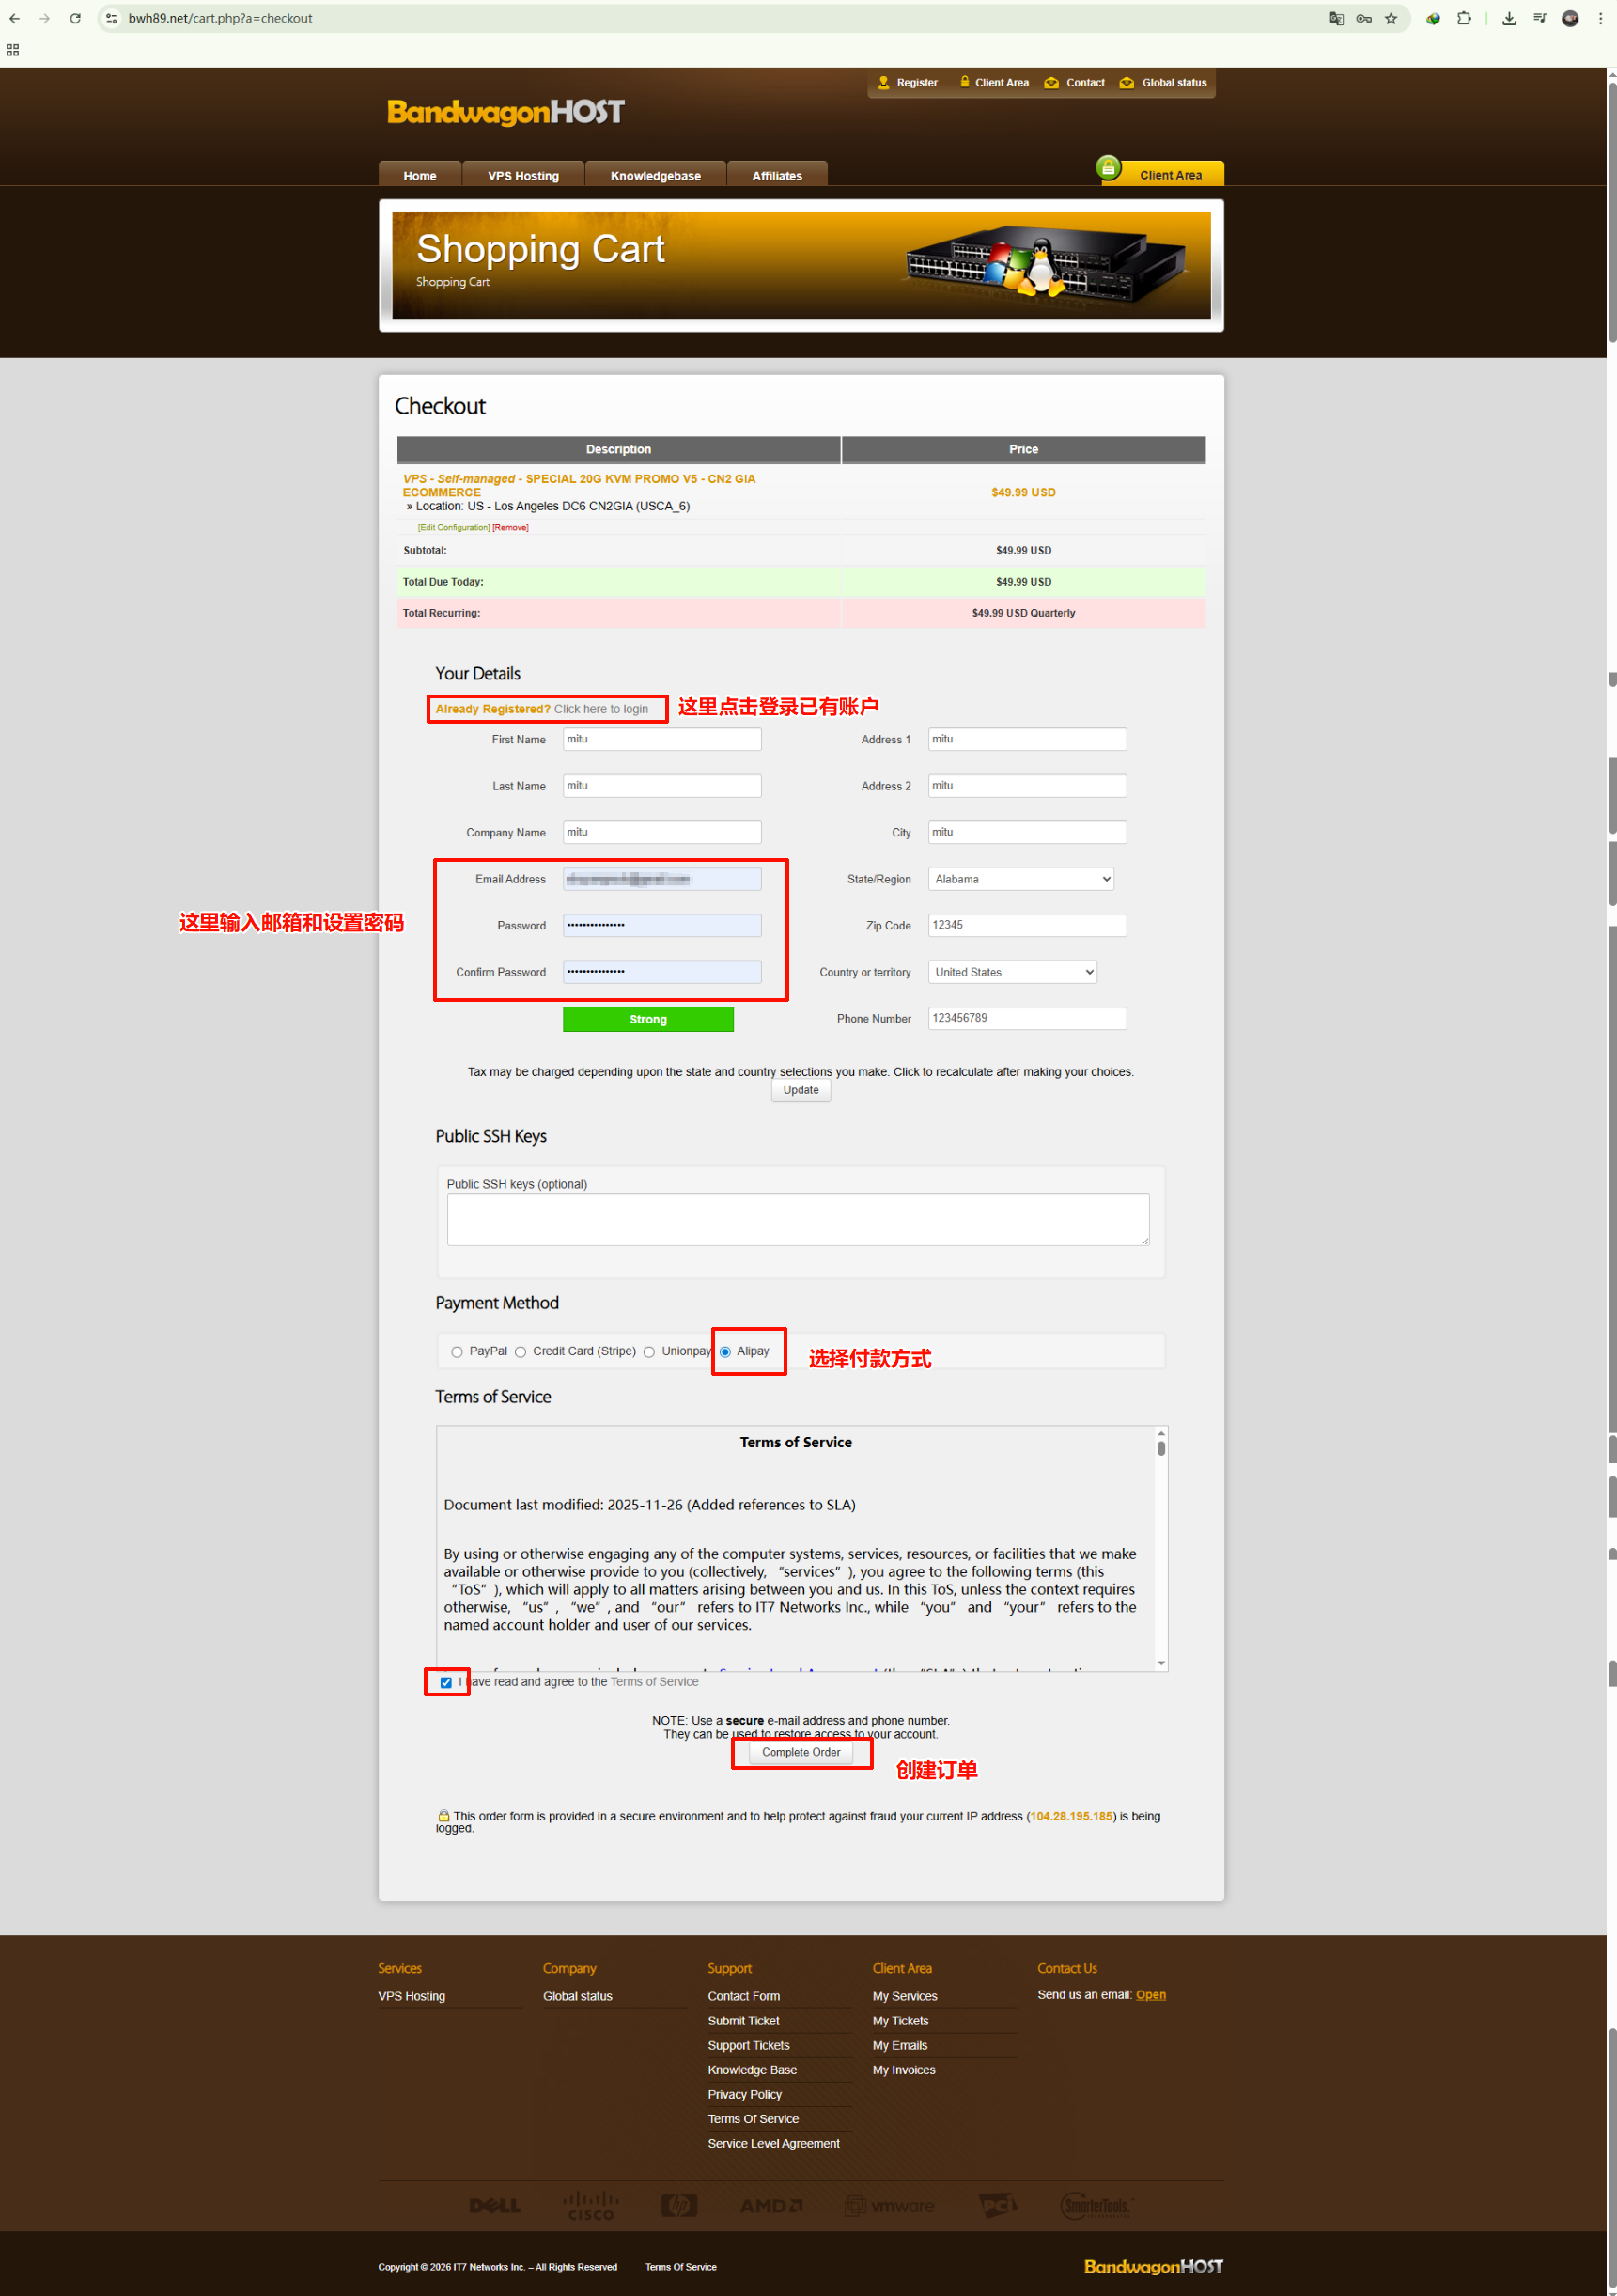
Task: Select Unionpay payment radio button
Action: tap(649, 1352)
